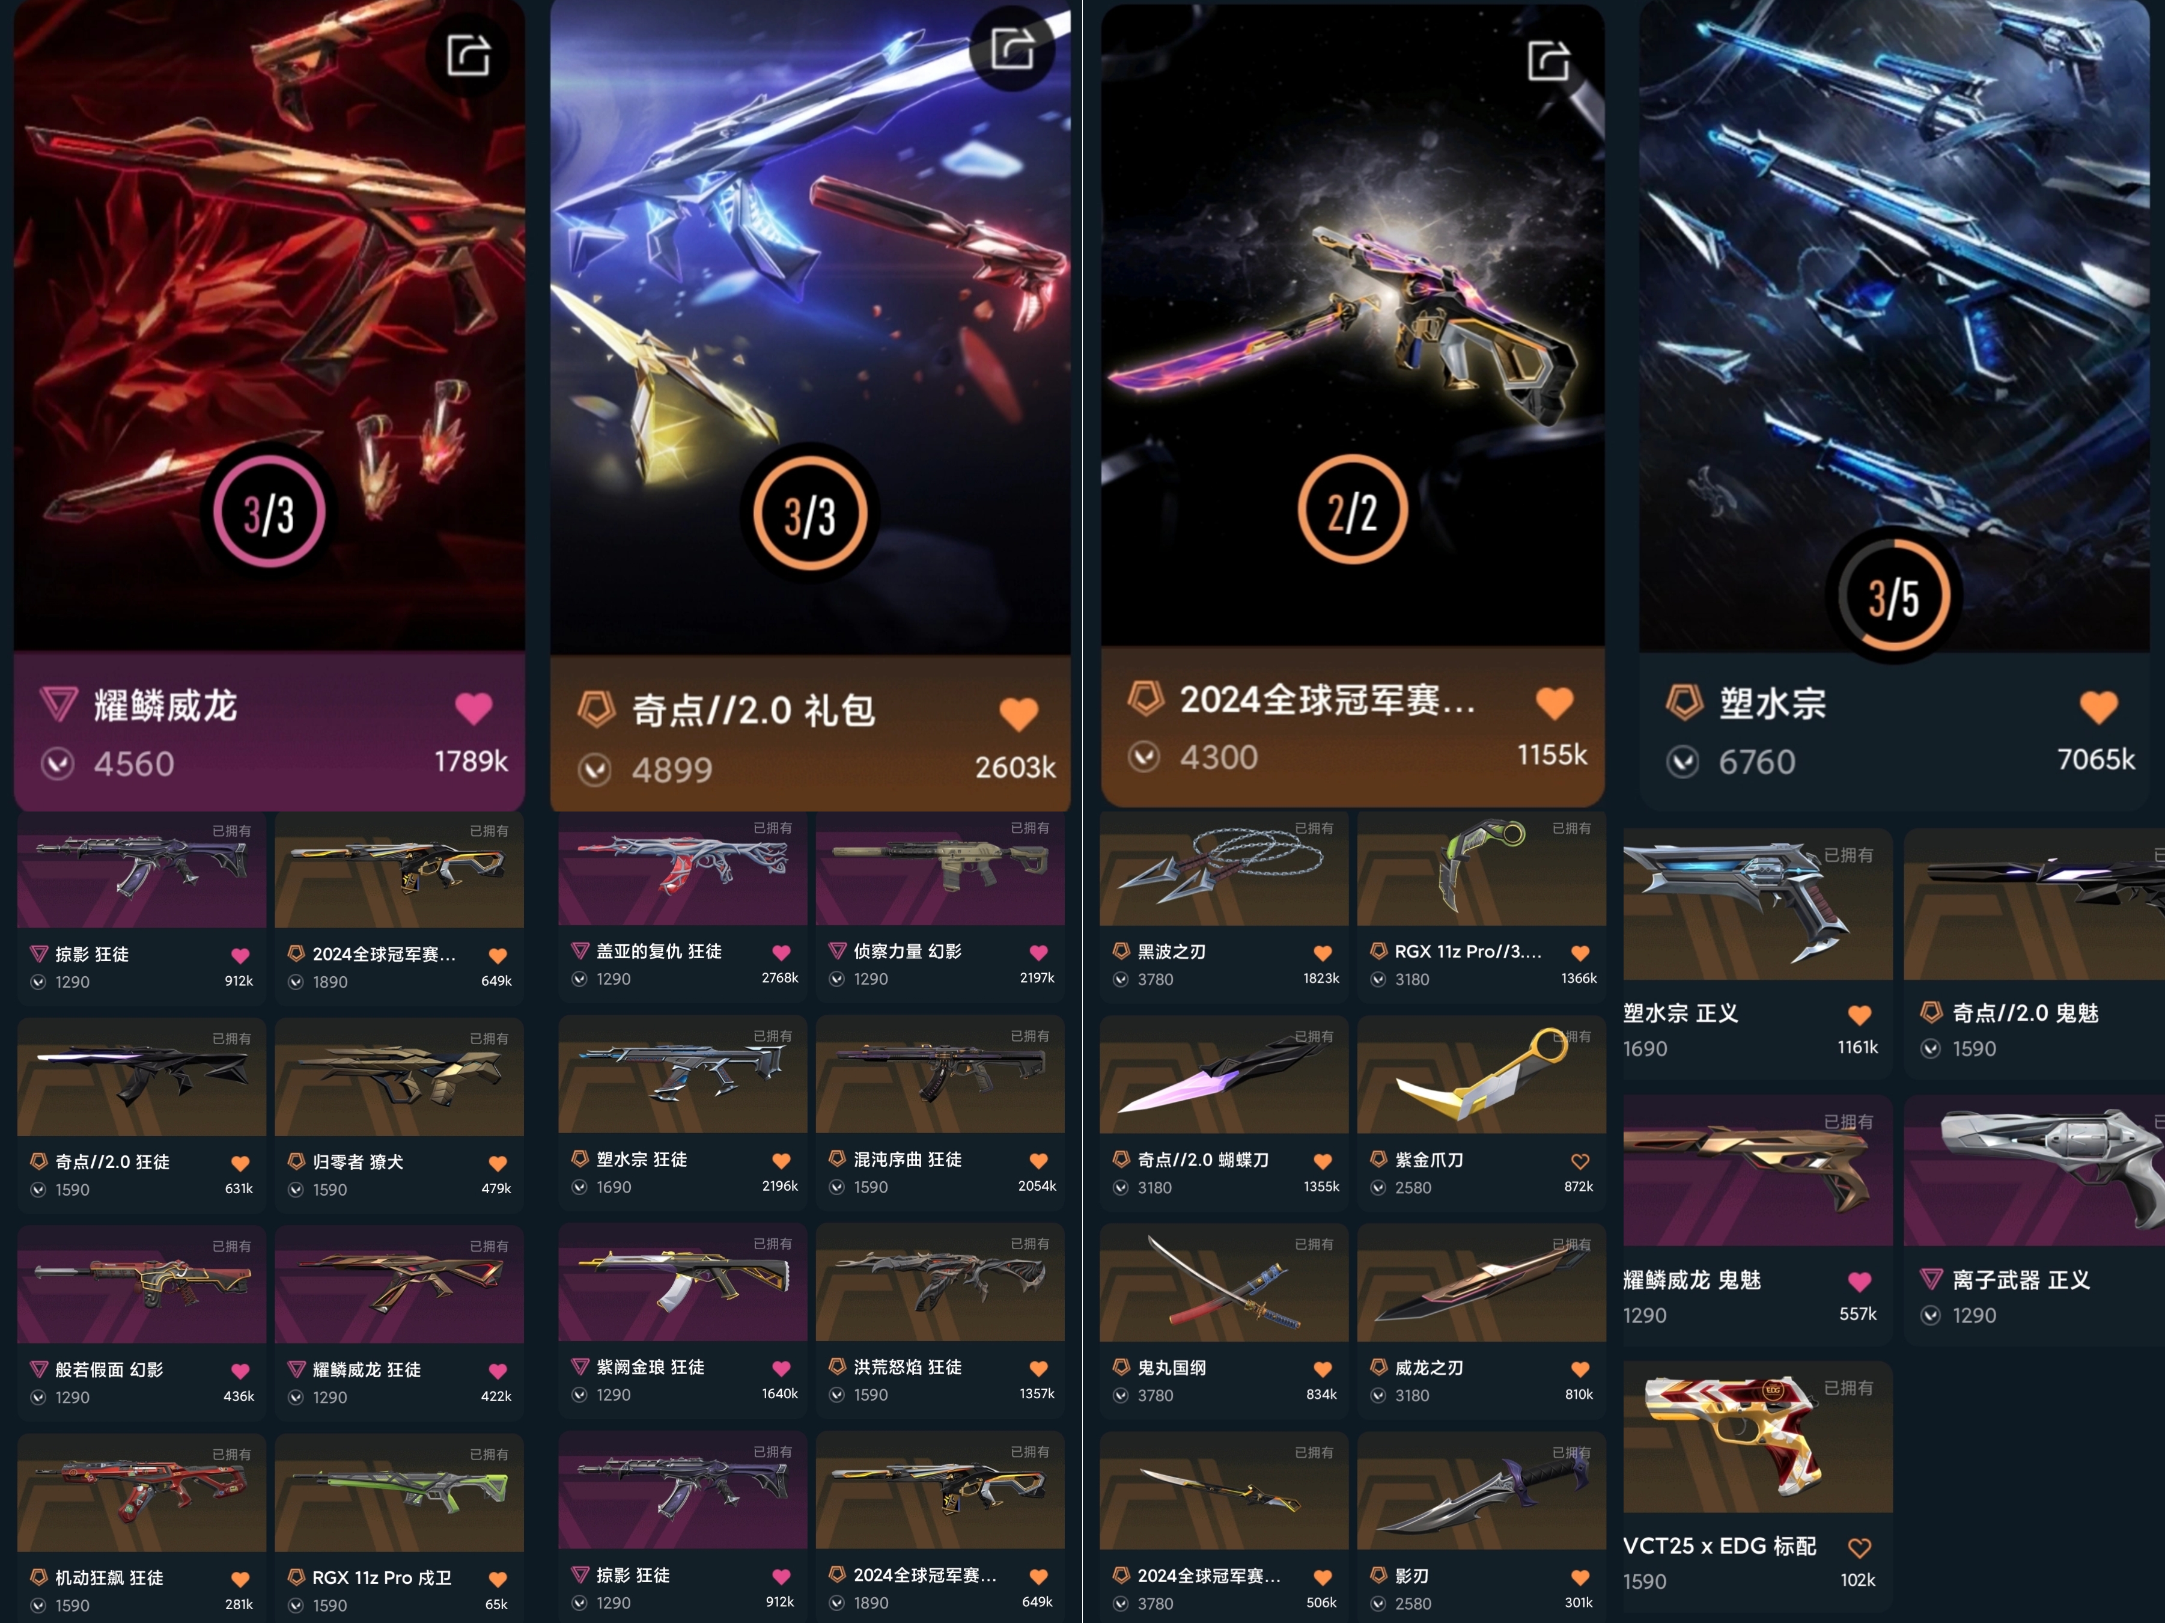Image resolution: width=2165 pixels, height=1623 pixels.
Task: Toggle heart favorite on 塑水宗 bundle
Action: click(x=2098, y=706)
